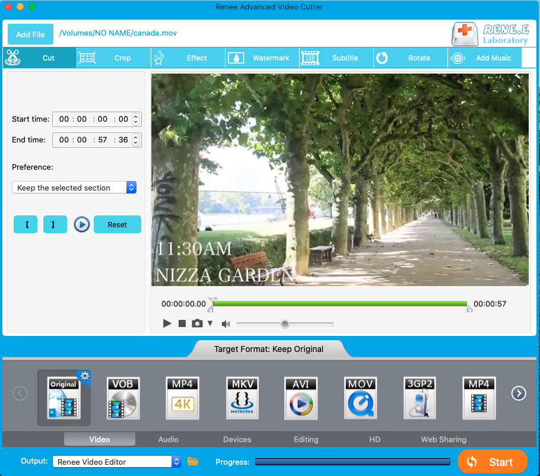Take a snapshot with camera icon
Image resolution: width=540 pixels, height=476 pixels.
(197, 323)
